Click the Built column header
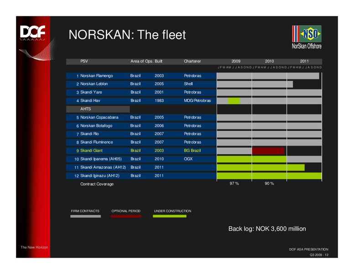This screenshot has height=274, width=354. pyautogui.click(x=158, y=61)
